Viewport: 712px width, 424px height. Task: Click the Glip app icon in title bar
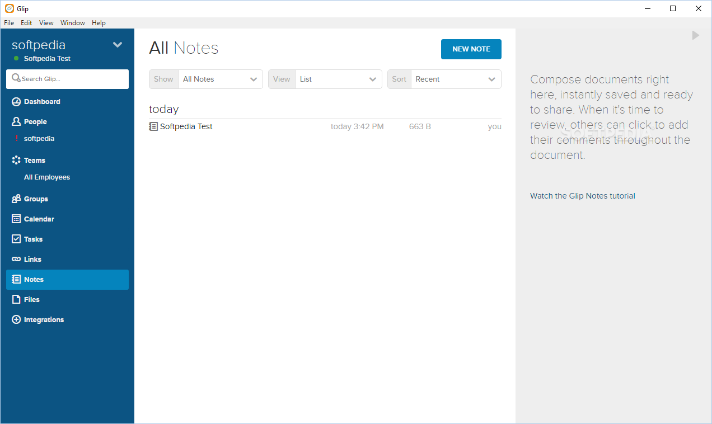point(9,8)
